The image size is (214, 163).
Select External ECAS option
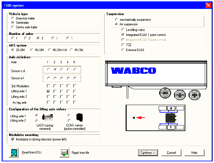123,50
